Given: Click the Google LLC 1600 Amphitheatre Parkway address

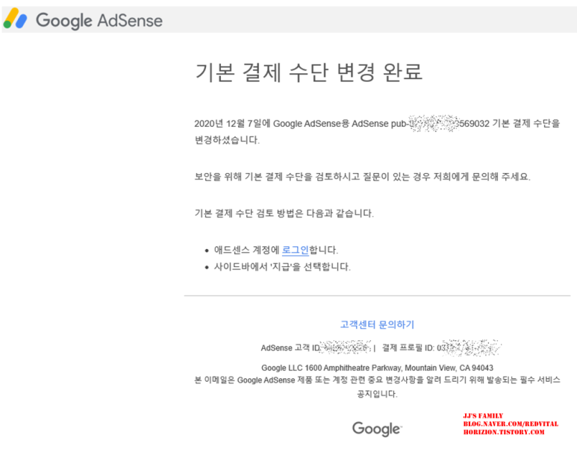Looking at the screenshot, I should click(x=377, y=368).
